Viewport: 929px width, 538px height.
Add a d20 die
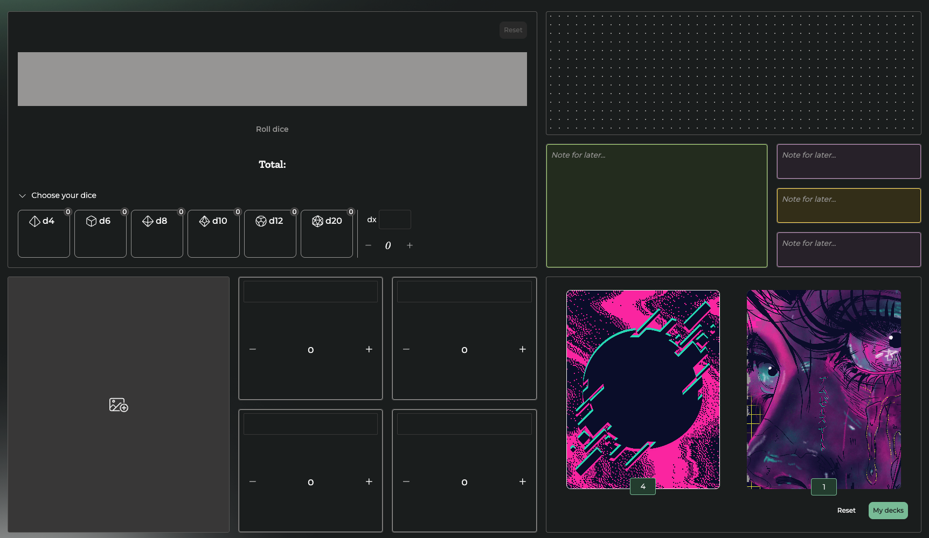327,233
